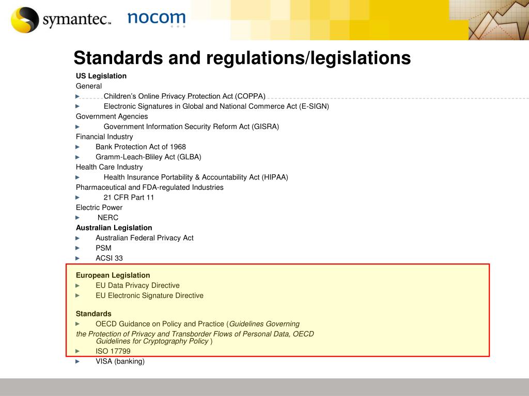This screenshot has height=396, width=529.
Task: Select the 'NERC' item
Action: pos(108,218)
